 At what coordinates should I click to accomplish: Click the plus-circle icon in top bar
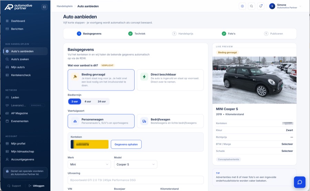click(x=242, y=6)
